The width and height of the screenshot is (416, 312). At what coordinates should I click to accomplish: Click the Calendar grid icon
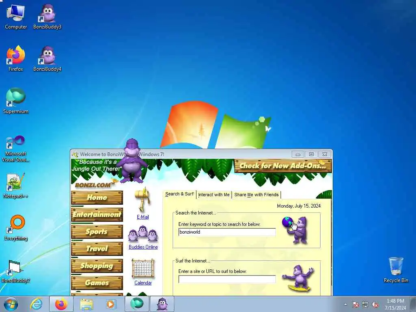(x=143, y=268)
